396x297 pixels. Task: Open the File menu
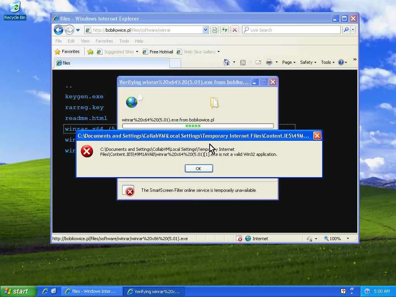(59, 41)
